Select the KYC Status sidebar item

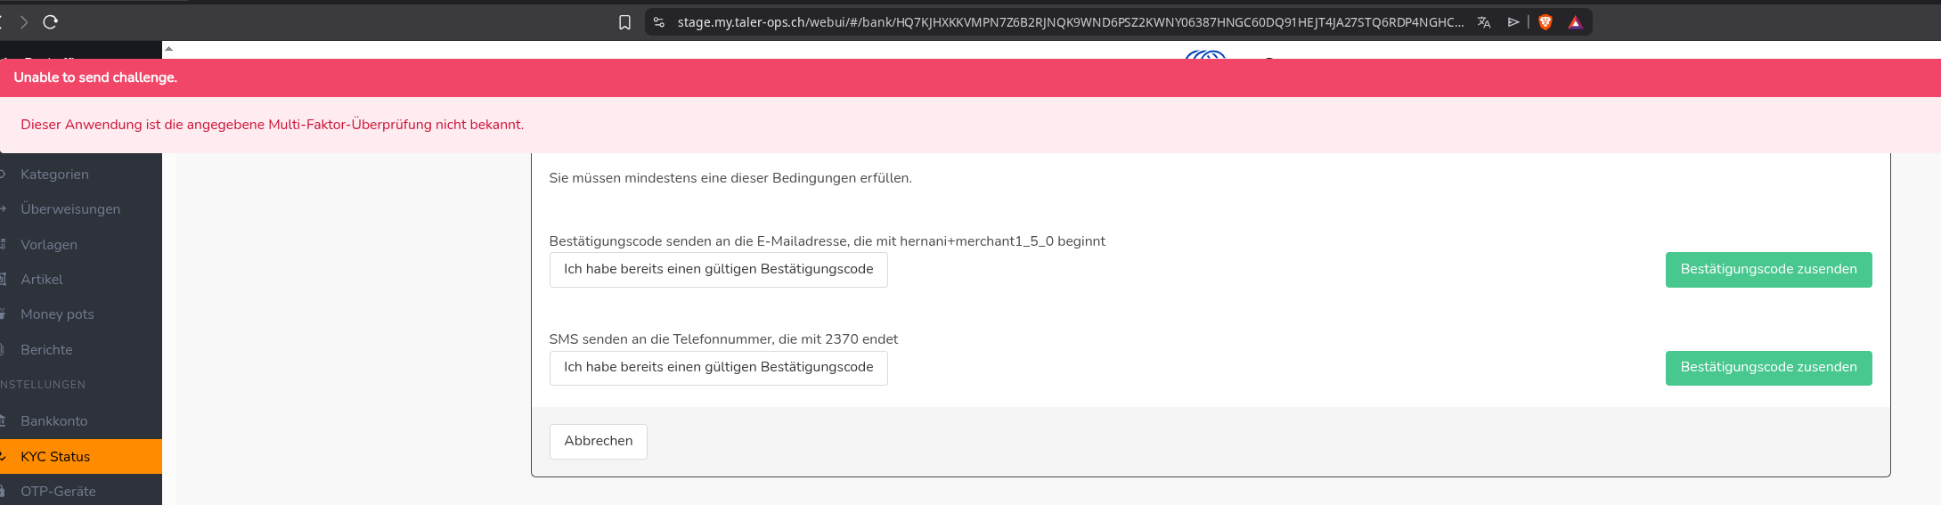(81, 457)
